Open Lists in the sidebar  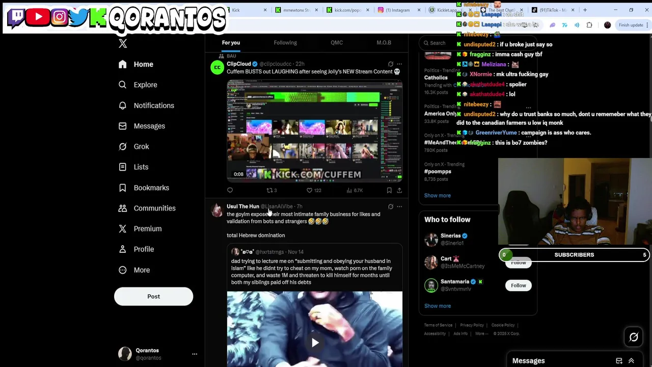[133, 167]
